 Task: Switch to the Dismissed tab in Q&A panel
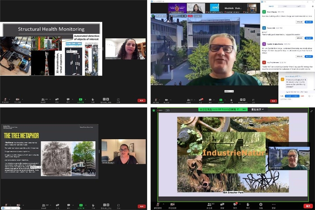pyautogui.click(x=298, y=6)
